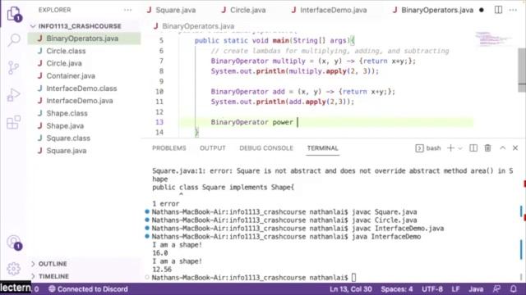Split the editor to the right

click(498, 10)
